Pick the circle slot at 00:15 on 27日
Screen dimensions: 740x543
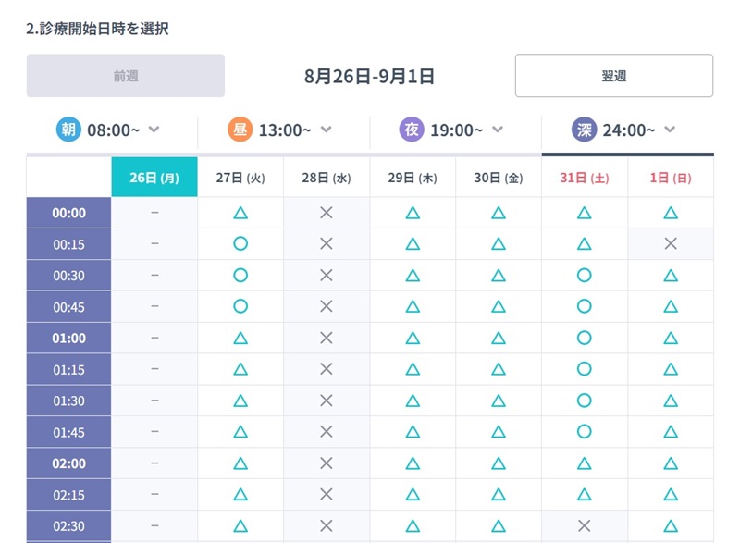(240, 244)
